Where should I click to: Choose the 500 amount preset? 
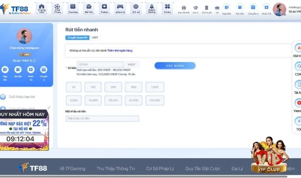tap(133, 87)
